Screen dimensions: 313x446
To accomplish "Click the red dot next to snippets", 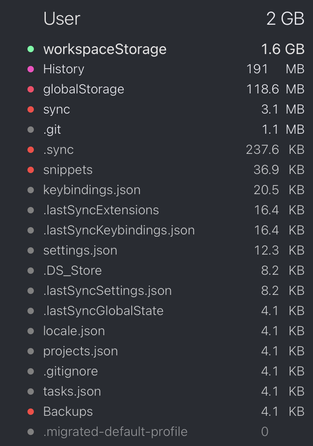I will tap(30, 169).
